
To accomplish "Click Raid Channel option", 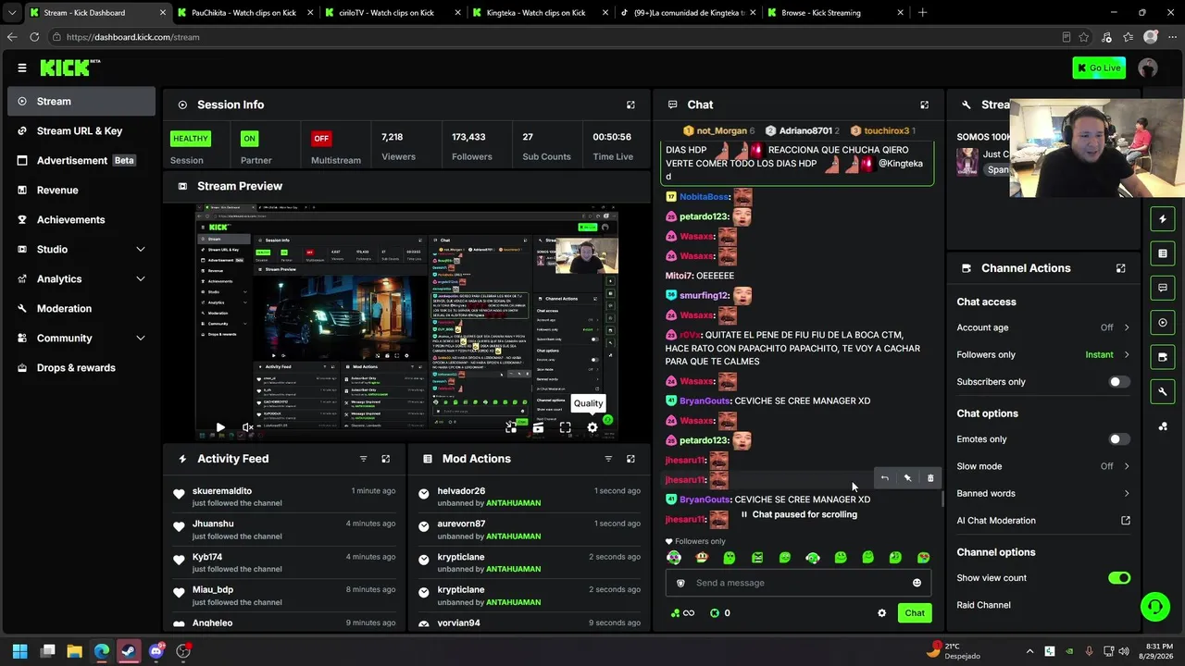I will (983, 605).
